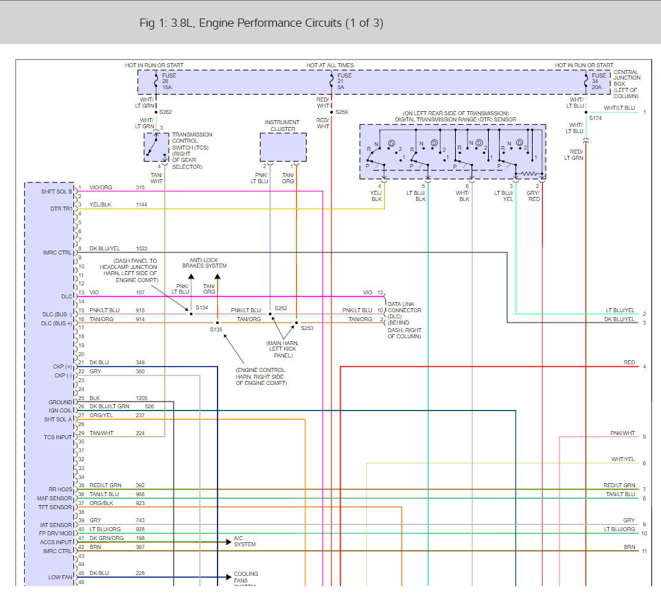Click the PNK/WHT wire label at connector 5

(622, 434)
